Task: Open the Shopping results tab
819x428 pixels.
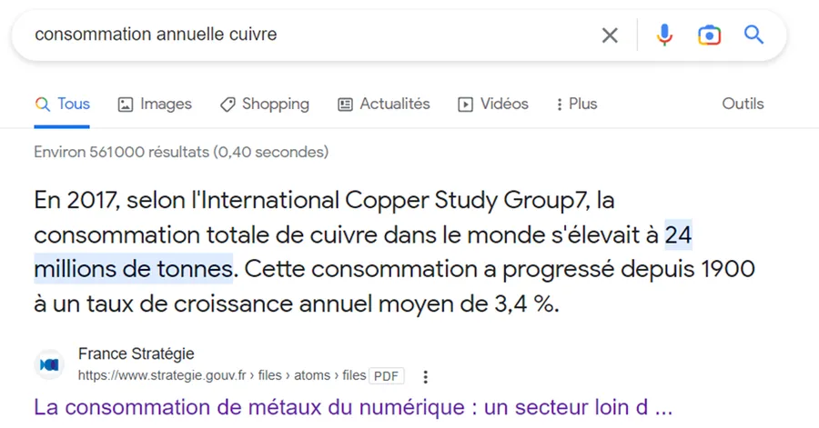Action: tap(264, 104)
